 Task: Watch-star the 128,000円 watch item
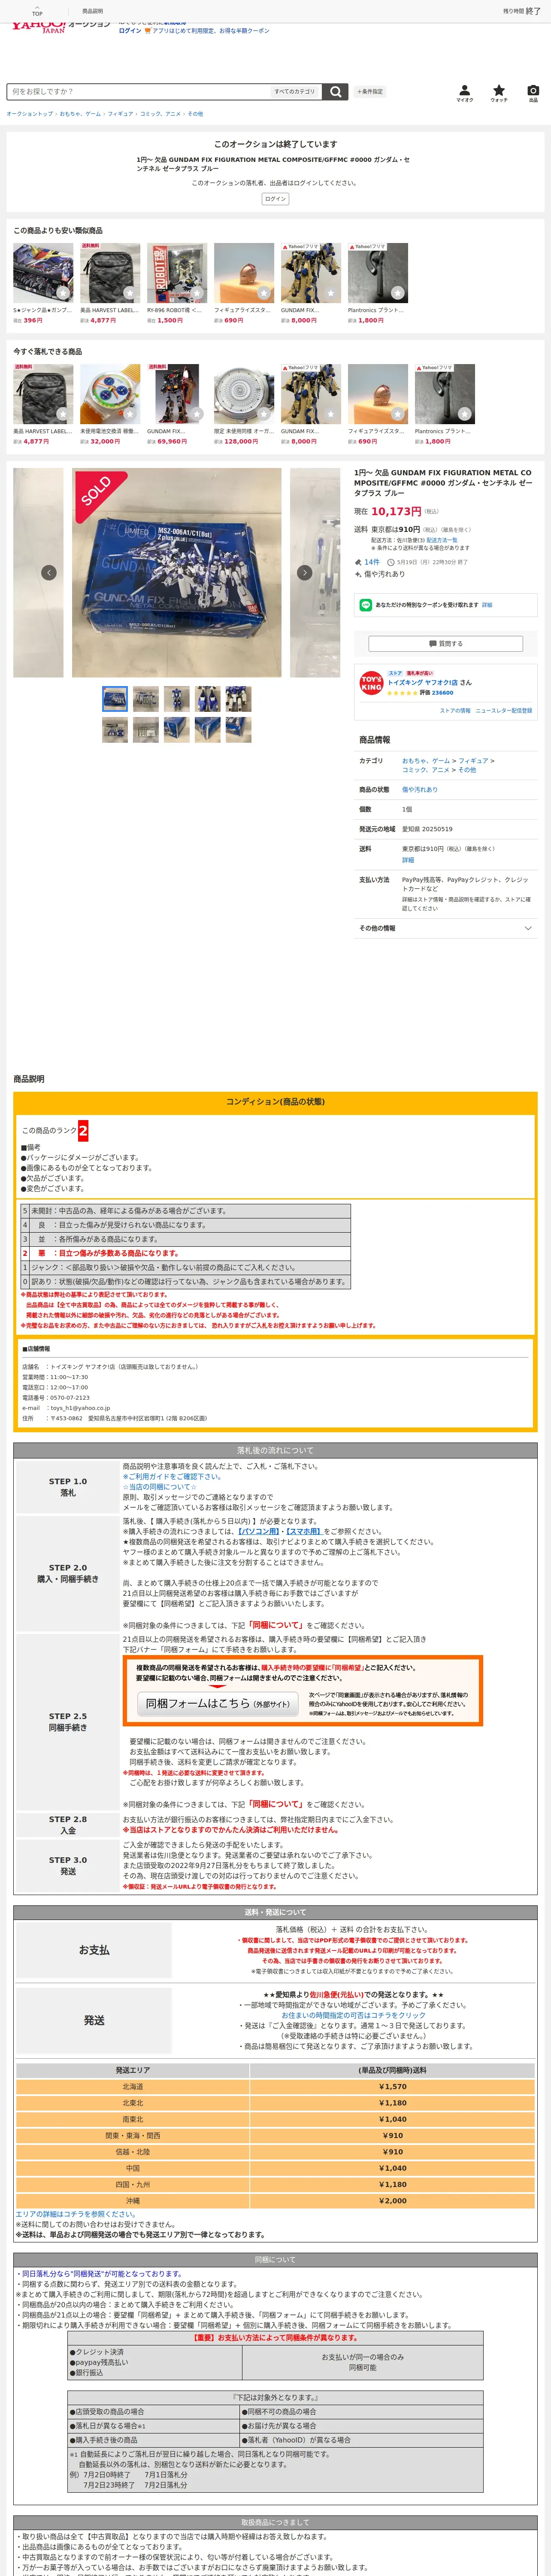point(264,414)
